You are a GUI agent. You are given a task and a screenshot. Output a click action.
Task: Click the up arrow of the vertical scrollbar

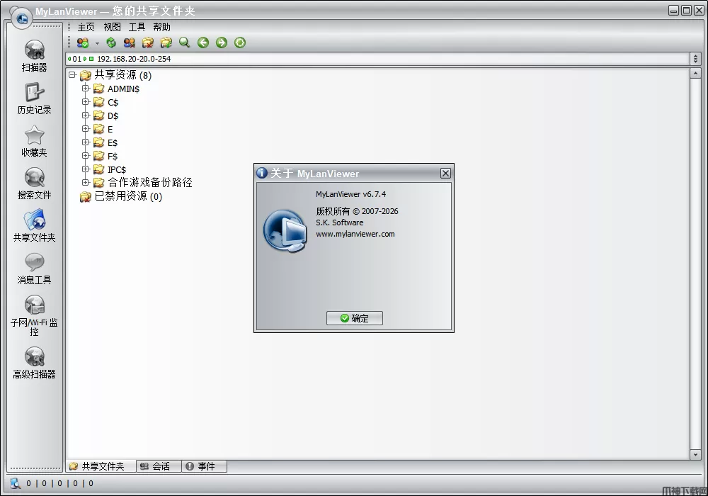(x=695, y=73)
